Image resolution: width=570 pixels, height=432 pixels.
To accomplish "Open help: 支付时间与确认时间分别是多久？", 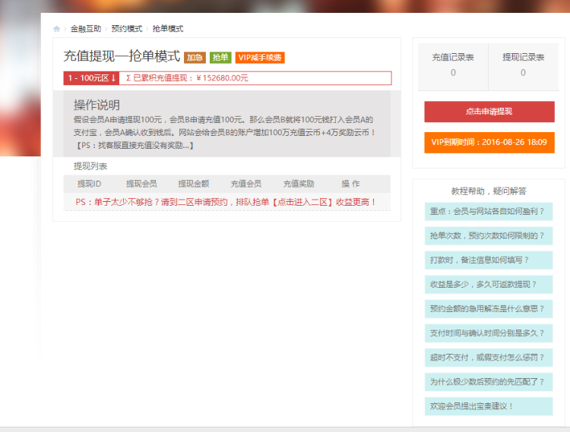I will (x=489, y=333).
